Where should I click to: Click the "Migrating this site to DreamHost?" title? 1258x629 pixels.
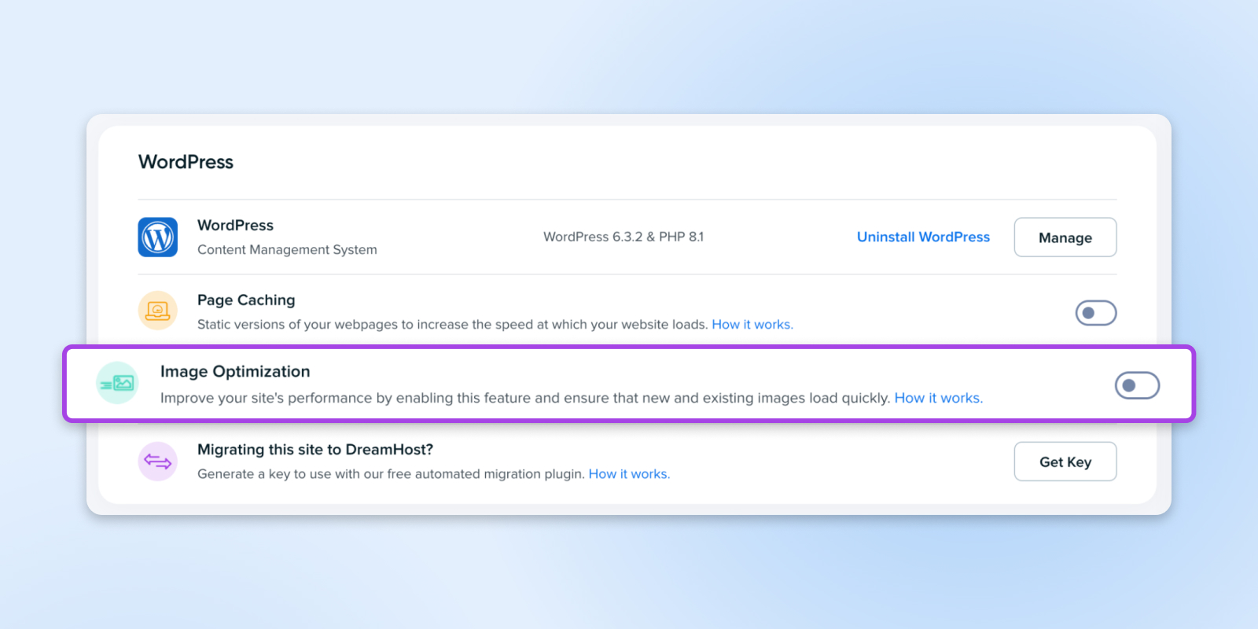[x=315, y=450]
